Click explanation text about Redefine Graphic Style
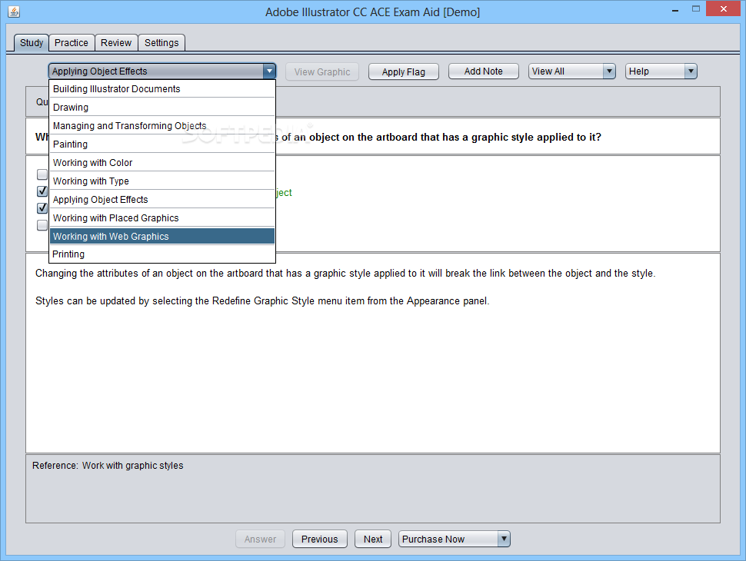This screenshot has height=561, width=746. pyautogui.click(x=262, y=301)
